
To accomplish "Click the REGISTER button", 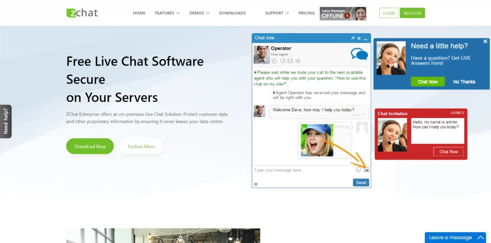I will 412,13.
